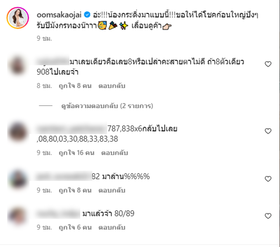Reply to the 80/89 comment
This screenshot has width=280, height=247.
(x=112, y=227)
